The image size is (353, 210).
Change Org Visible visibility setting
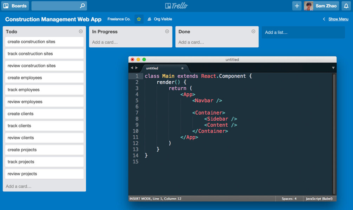[160, 19]
